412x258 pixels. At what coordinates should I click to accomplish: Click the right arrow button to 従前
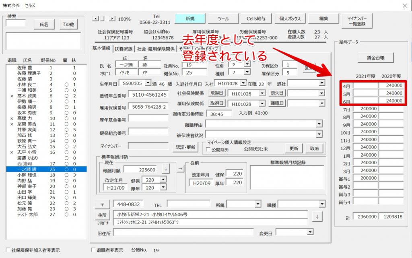[180, 169]
